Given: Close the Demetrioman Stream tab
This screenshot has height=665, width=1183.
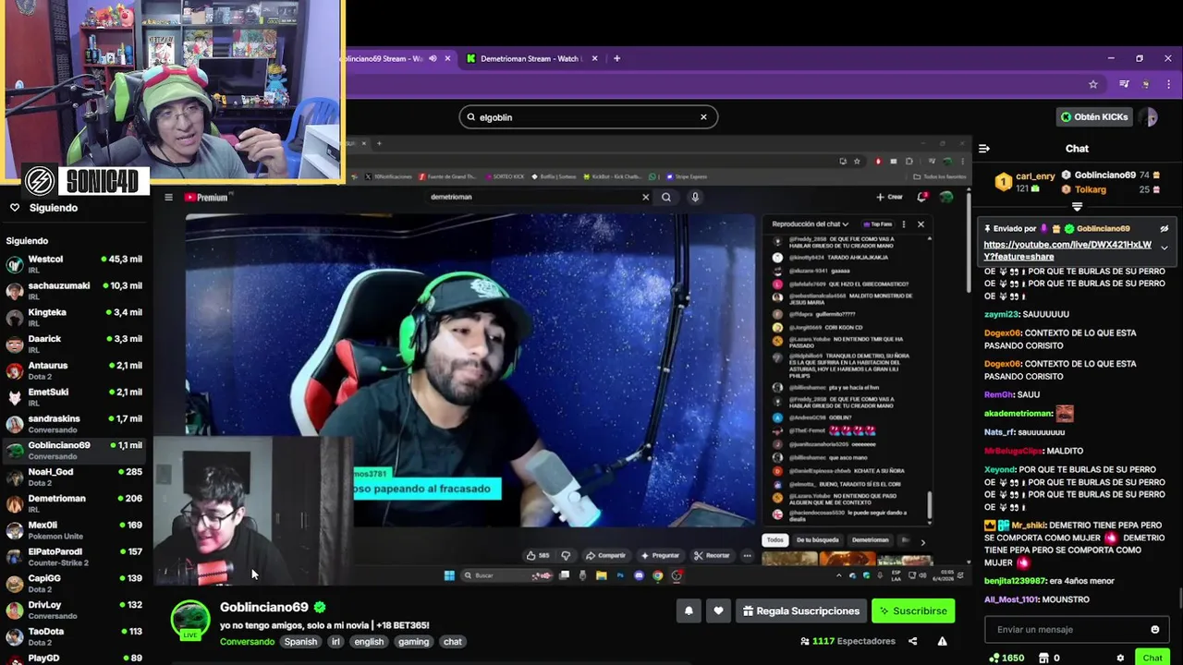Looking at the screenshot, I should 594,58.
